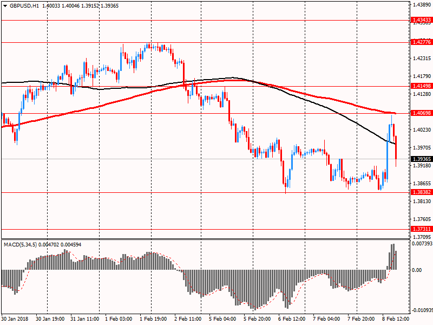The image size is (433, 325).
Task: Click the 1.40230 price scale value
Action: [x=422, y=129]
